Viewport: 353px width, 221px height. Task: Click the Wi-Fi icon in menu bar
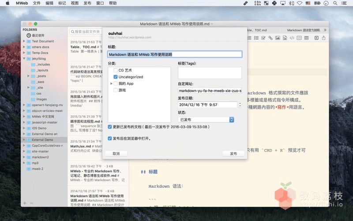[x=300, y=3]
